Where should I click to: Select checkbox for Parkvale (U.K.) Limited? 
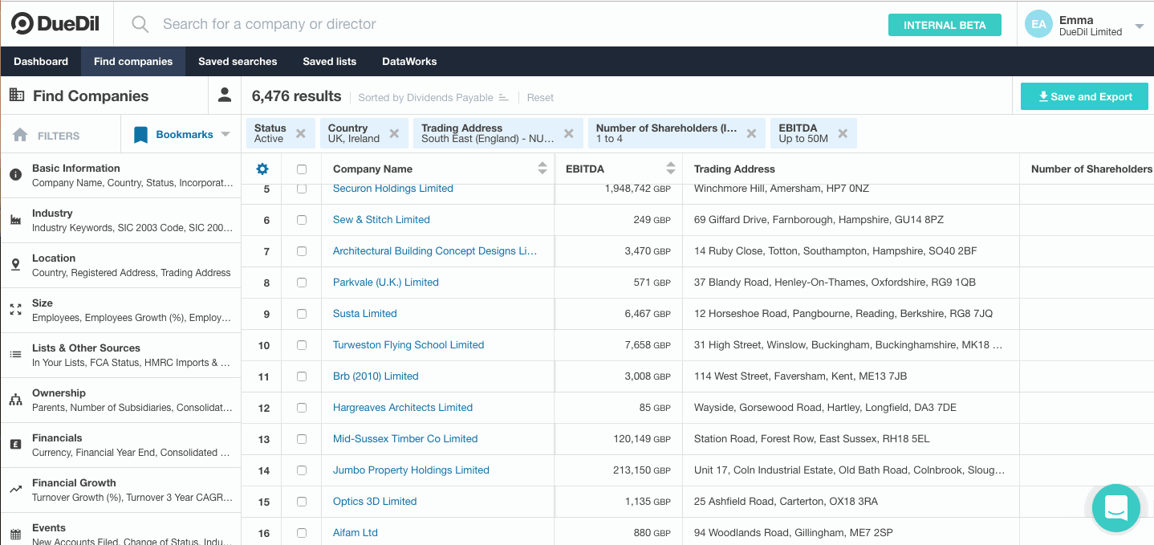(x=302, y=283)
